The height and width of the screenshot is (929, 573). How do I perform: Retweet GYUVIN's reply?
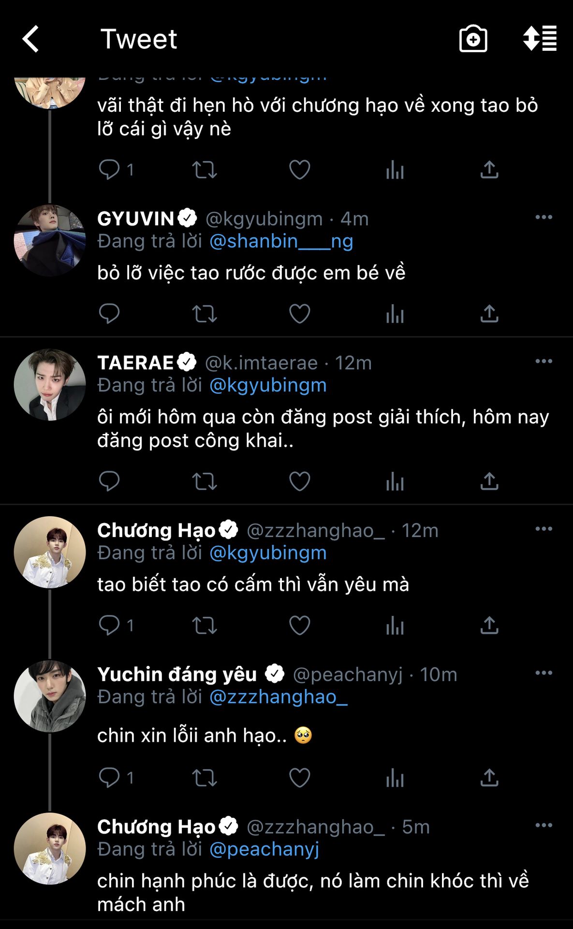tap(204, 314)
